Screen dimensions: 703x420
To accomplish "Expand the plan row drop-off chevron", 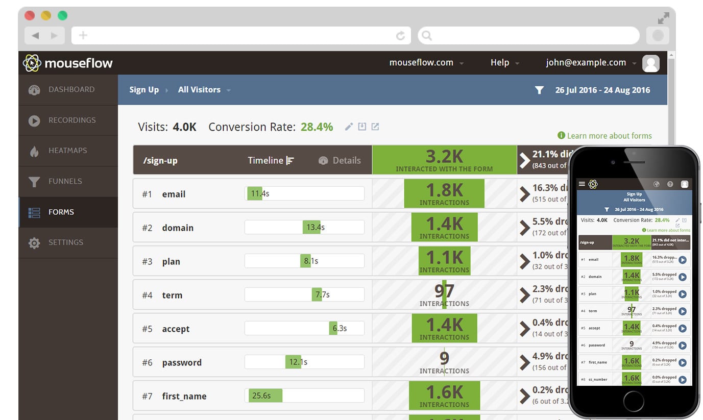I will [x=525, y=261].
